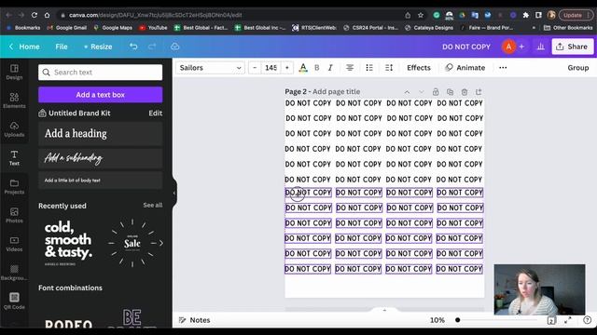The height and width of the screenshot is (335, 597).
Task: Click the undo arrow
Action: (x=133, y=47)
